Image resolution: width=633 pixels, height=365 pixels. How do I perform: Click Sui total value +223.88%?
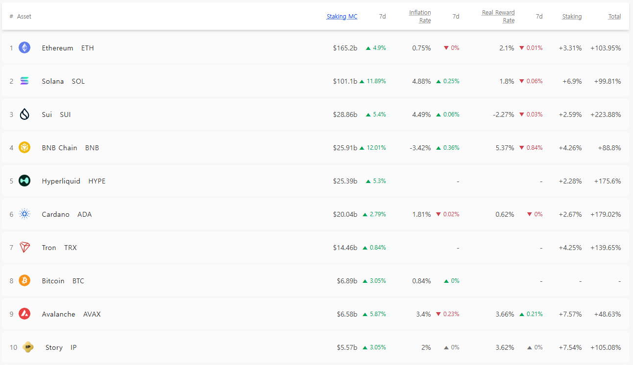pos(606,114)
